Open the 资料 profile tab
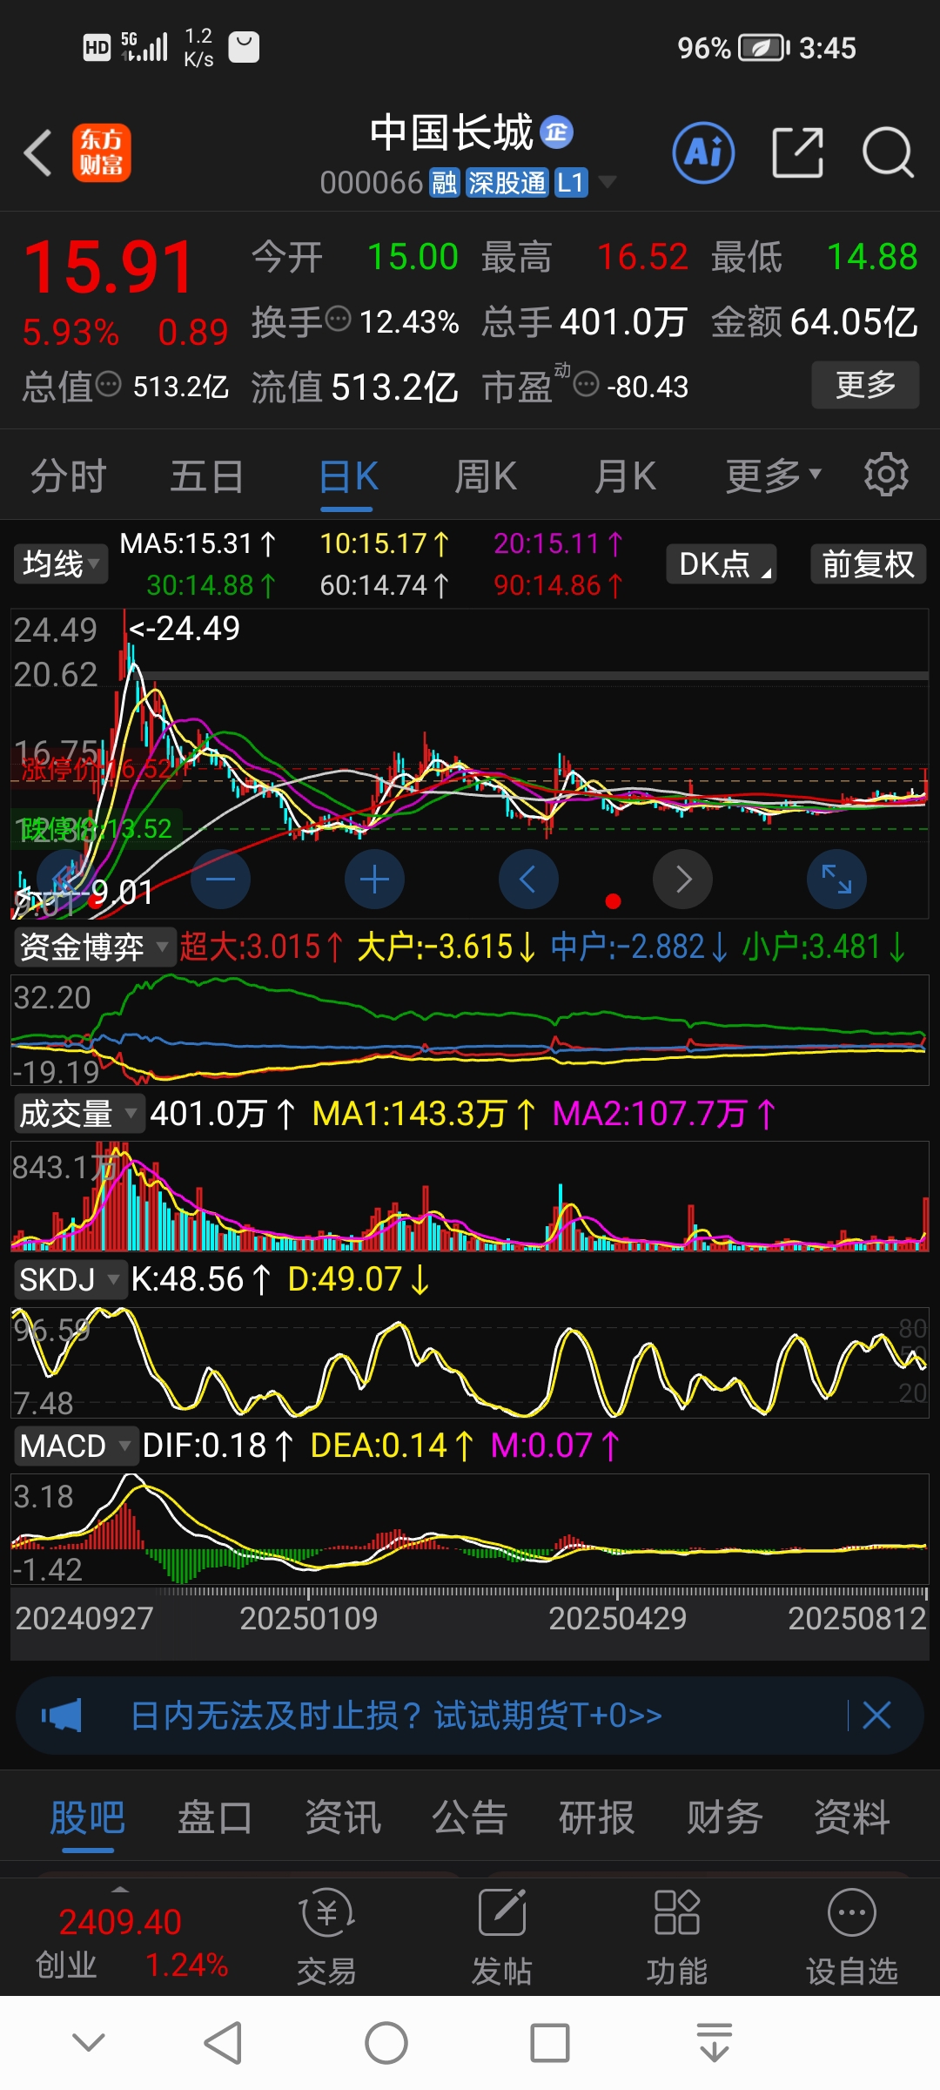Screen dimensions: 940x2090 coord(851,1818)
